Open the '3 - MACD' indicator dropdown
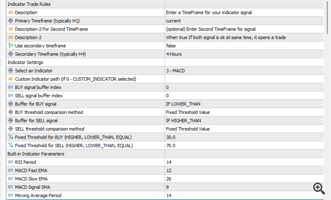Screen dimensions: 331x200 (243, 71)
